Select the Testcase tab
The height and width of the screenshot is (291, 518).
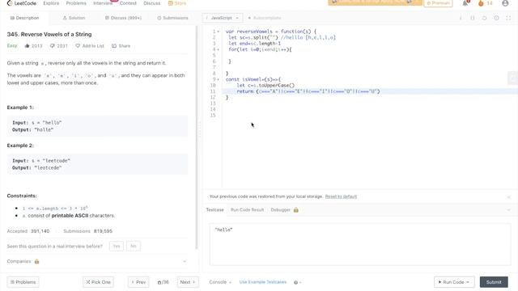(214, 210)
